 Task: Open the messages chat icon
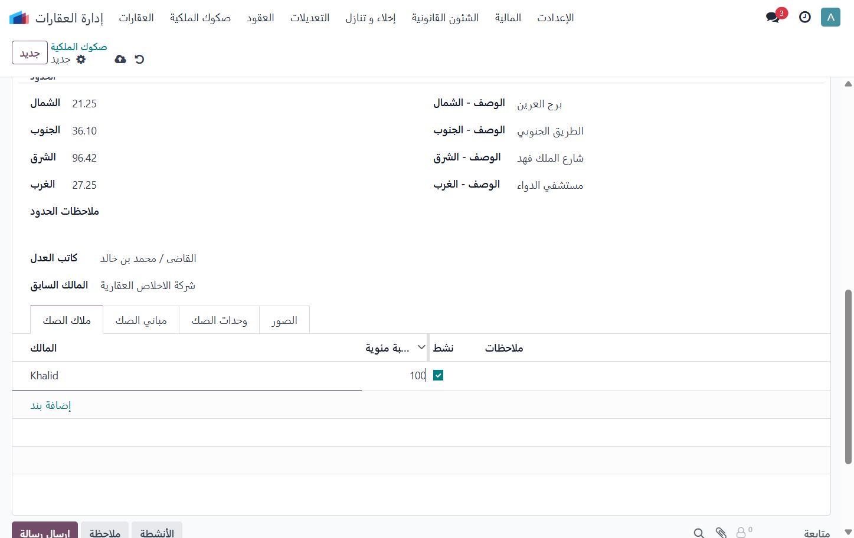tap(773, 17)
